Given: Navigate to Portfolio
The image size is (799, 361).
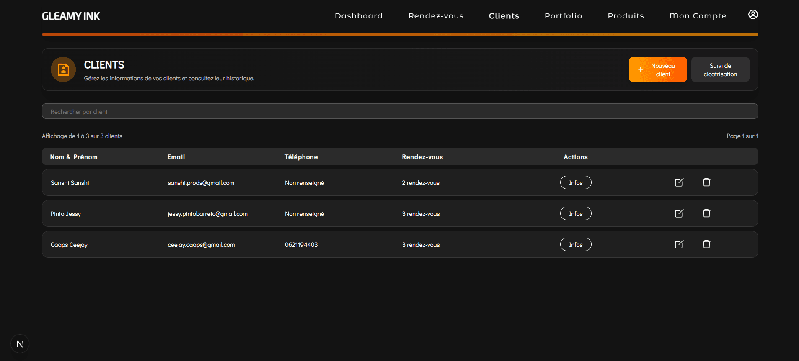Looking at the screenshot, I should coord(563,16).
